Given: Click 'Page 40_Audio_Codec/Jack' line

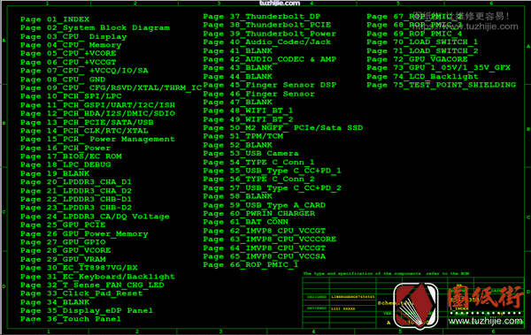Looking at the screenshot, I should (x=267, y=42).
